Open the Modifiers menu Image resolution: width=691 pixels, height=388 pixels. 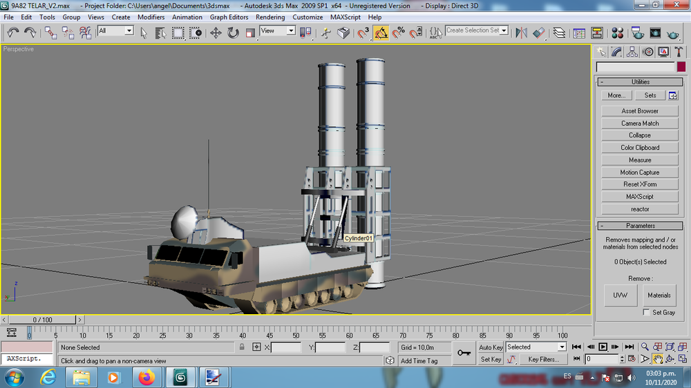point(151,17)
